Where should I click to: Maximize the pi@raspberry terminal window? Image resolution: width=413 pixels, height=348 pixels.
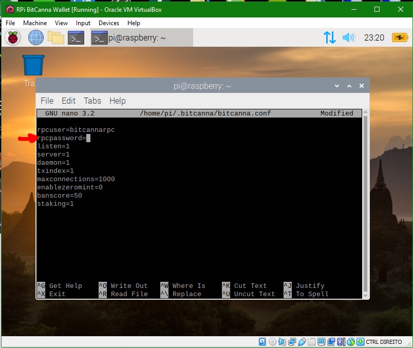pos(349,86)
